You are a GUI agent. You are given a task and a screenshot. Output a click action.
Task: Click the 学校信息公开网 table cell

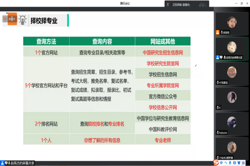click(163, 107)
